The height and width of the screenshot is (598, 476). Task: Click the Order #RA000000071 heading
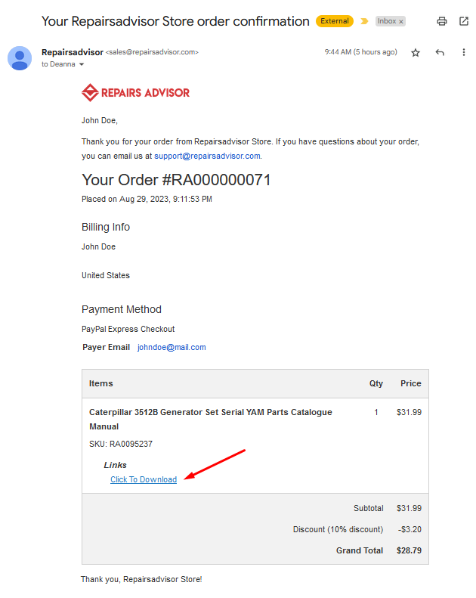[x=176, y=180]
